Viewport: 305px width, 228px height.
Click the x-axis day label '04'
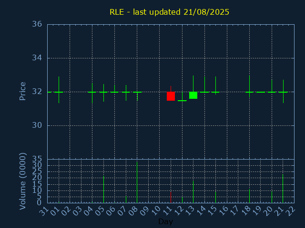[x=89, y=210]
